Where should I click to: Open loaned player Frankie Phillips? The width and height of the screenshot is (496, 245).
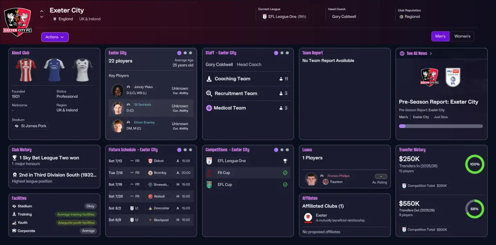339,176
